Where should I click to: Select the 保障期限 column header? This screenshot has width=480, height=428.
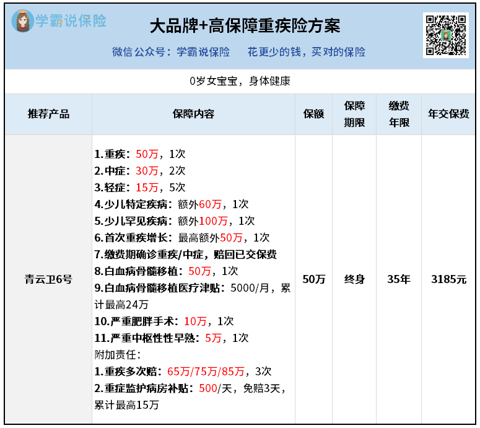(354, 114)
